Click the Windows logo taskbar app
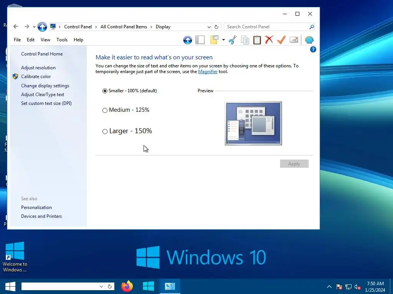This screenshot has width=393, height=294. tap(149, 286)
